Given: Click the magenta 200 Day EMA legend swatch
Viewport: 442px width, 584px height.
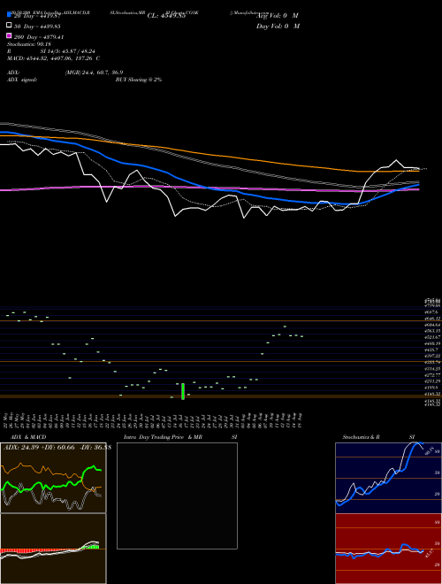Looking at the screenshot, I should 9,36.
